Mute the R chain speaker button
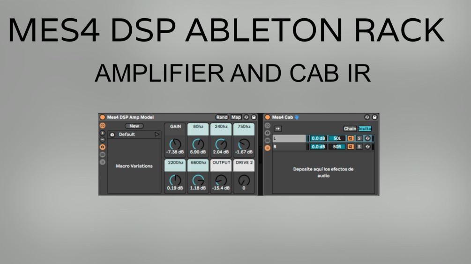The image size is (471, 264). pos(351,147)
